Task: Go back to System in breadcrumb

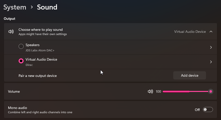Action: click(15, 7)
